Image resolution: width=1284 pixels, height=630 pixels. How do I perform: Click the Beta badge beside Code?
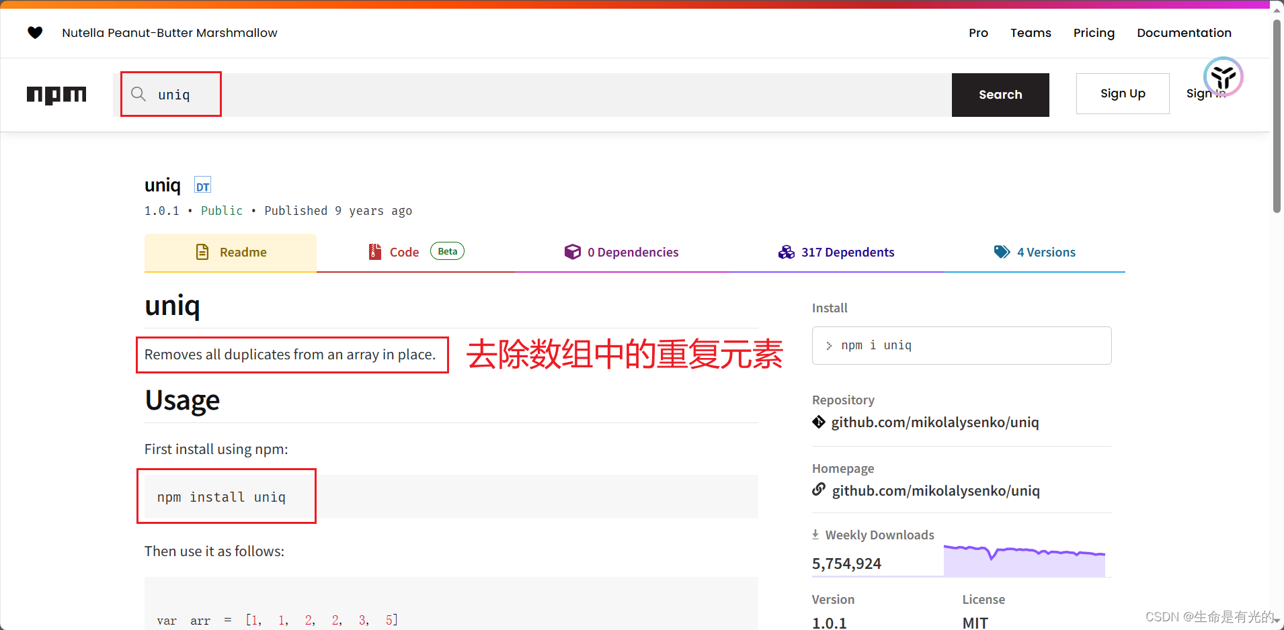(x=447, y=251)
